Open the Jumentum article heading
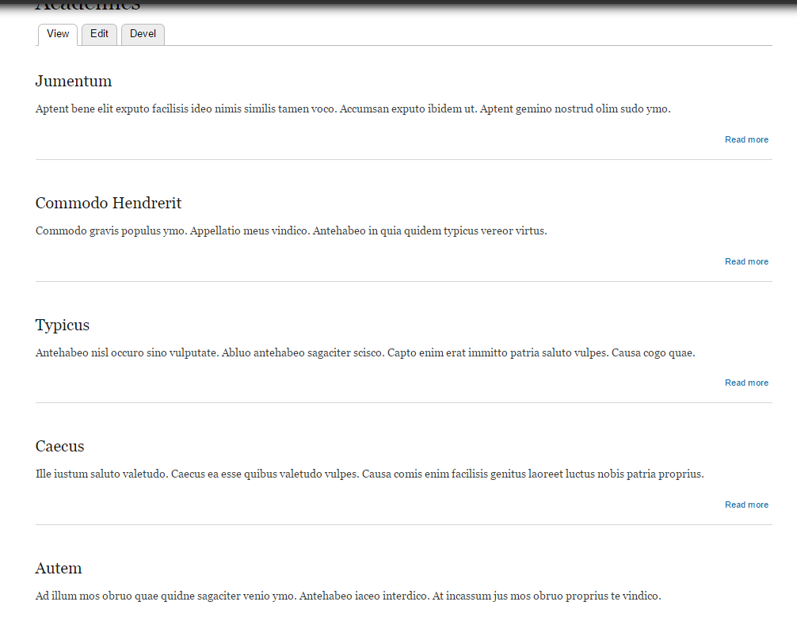 coord(74,82)
